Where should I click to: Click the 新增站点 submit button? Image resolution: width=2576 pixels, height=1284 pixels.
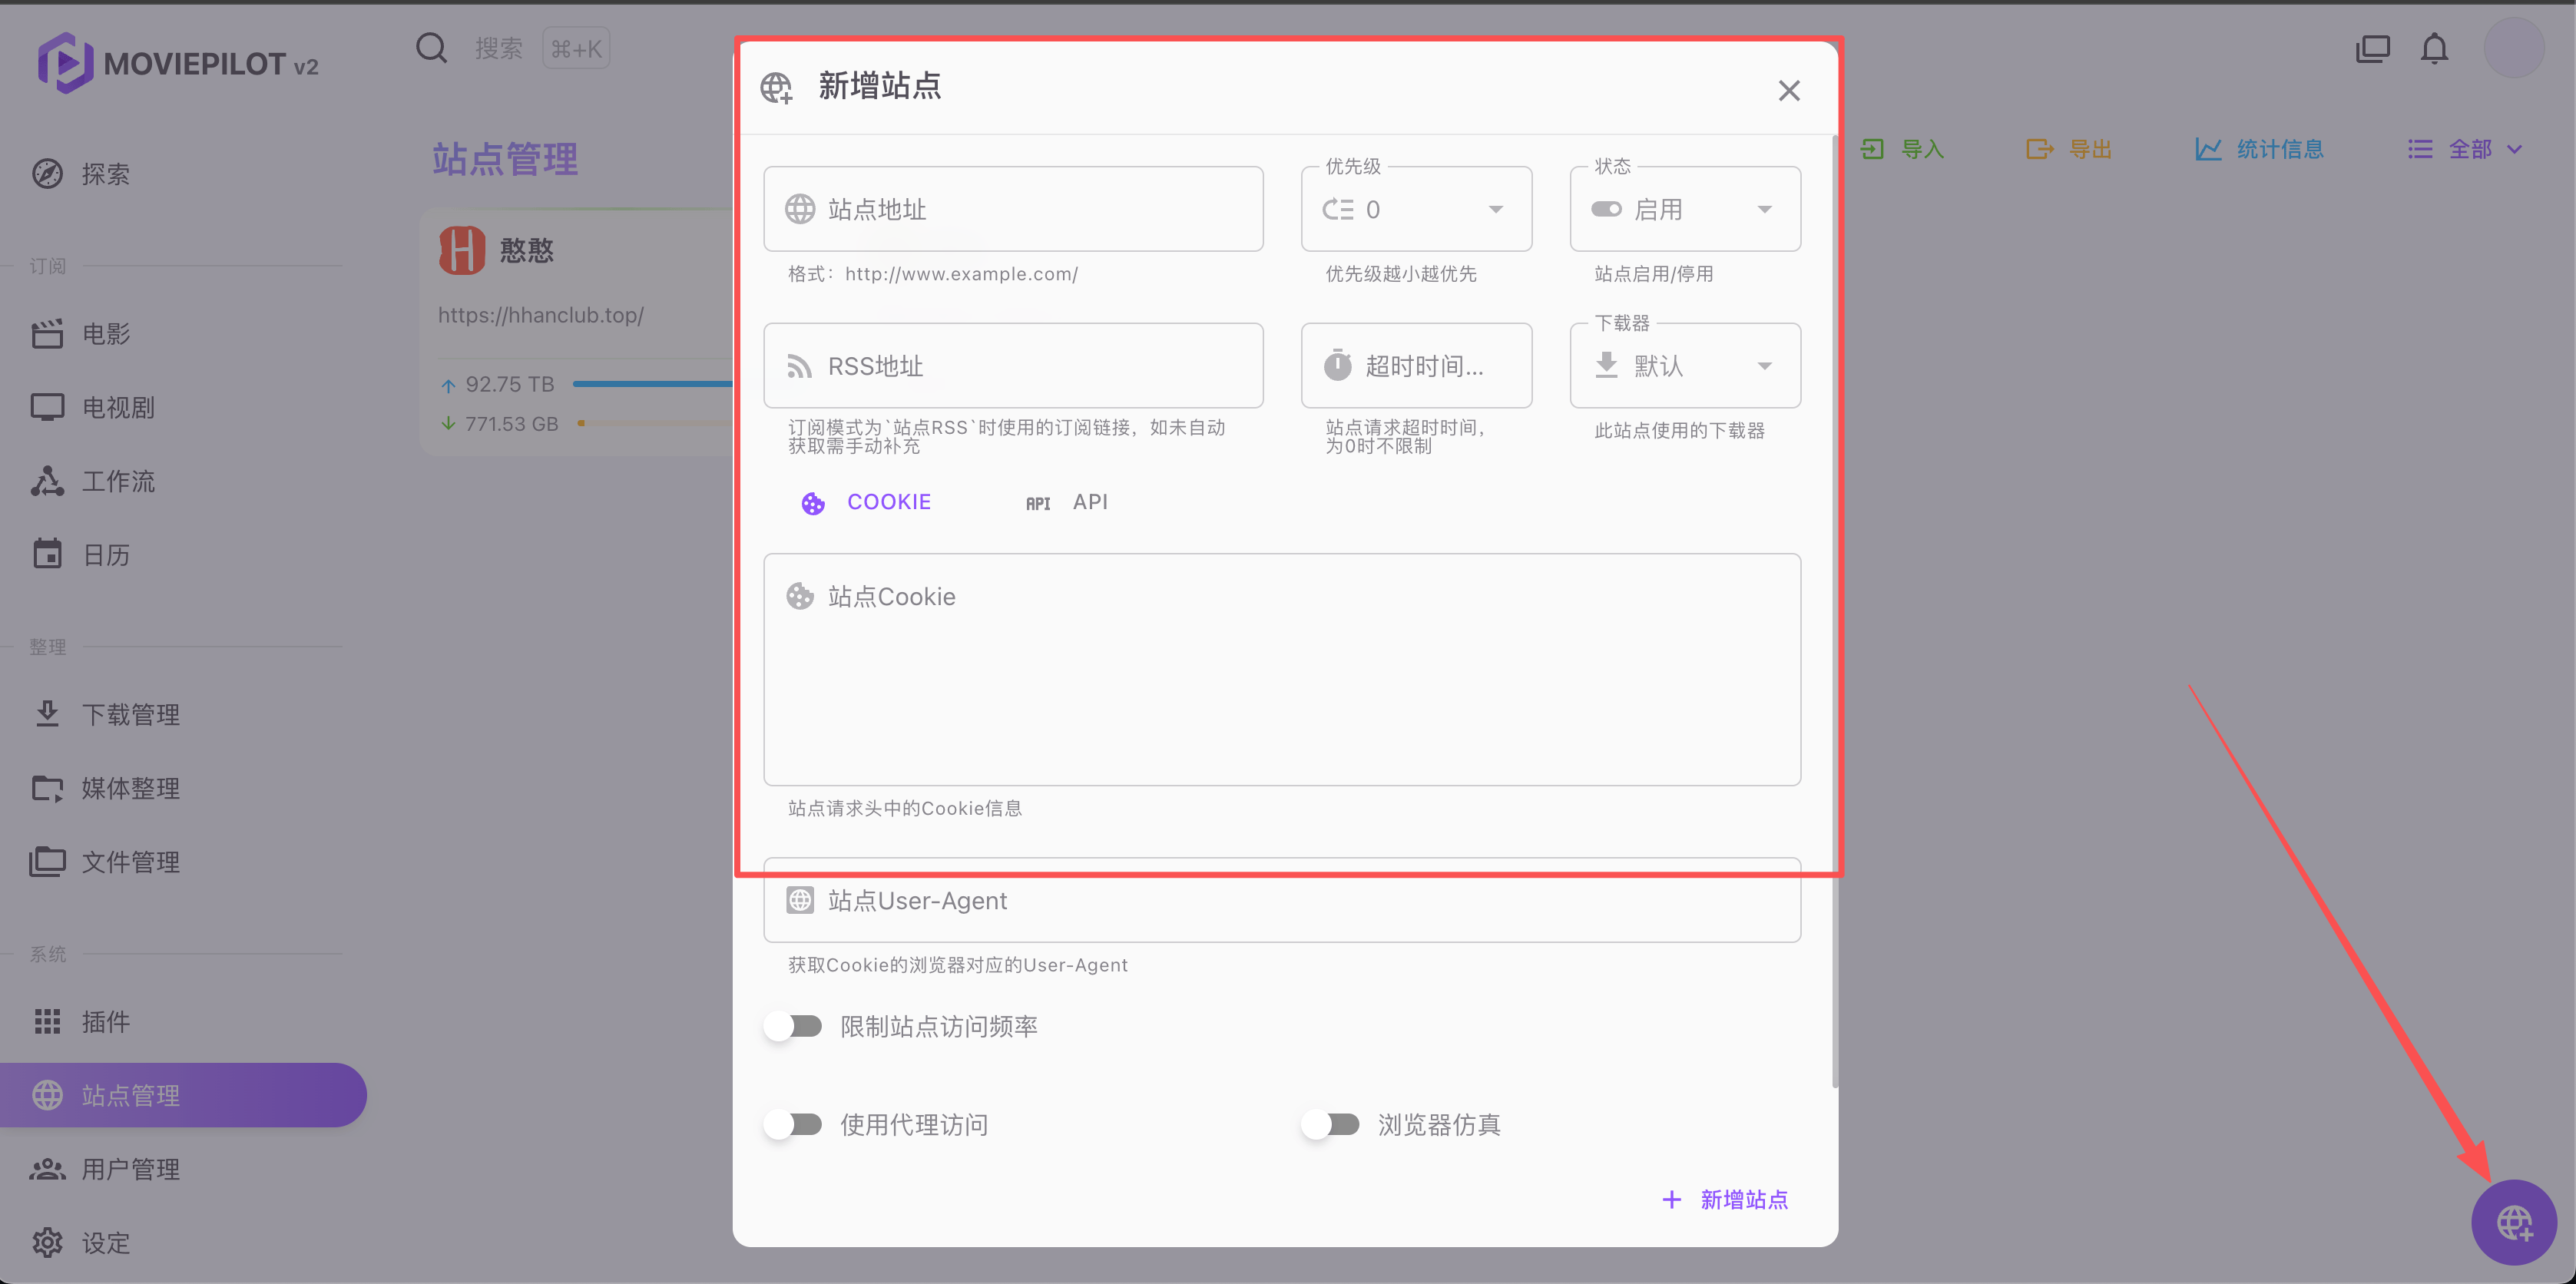tap(1726, 1199)
